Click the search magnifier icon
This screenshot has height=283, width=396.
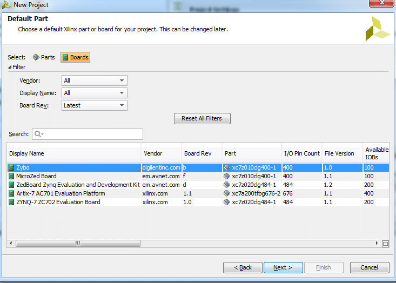(x=38, y=134)
